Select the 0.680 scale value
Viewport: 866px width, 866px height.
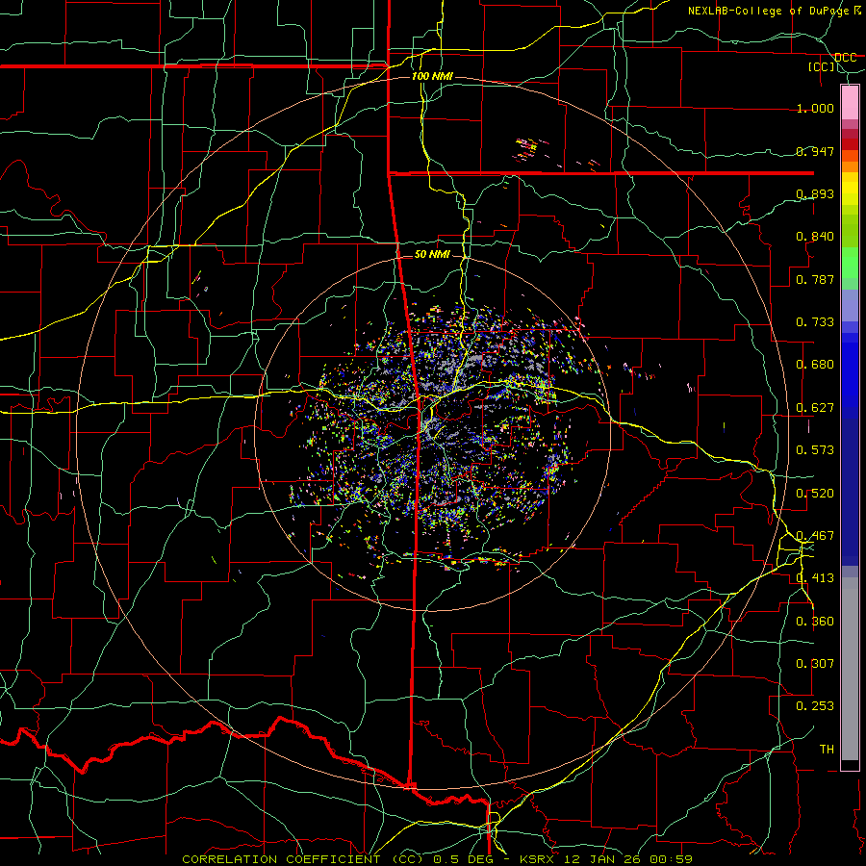click(815, 365)
